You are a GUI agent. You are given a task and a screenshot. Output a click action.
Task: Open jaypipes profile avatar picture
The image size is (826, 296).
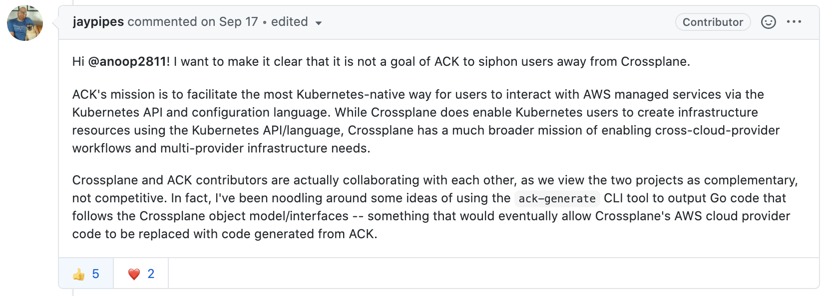[24, 23]
